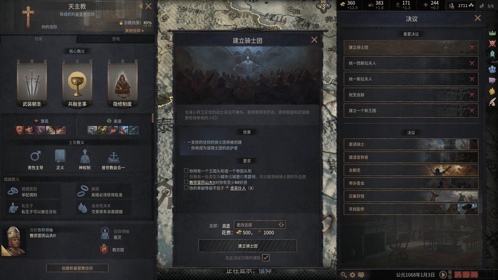Click the green crown sidebar icon

[x=492, y=33]
